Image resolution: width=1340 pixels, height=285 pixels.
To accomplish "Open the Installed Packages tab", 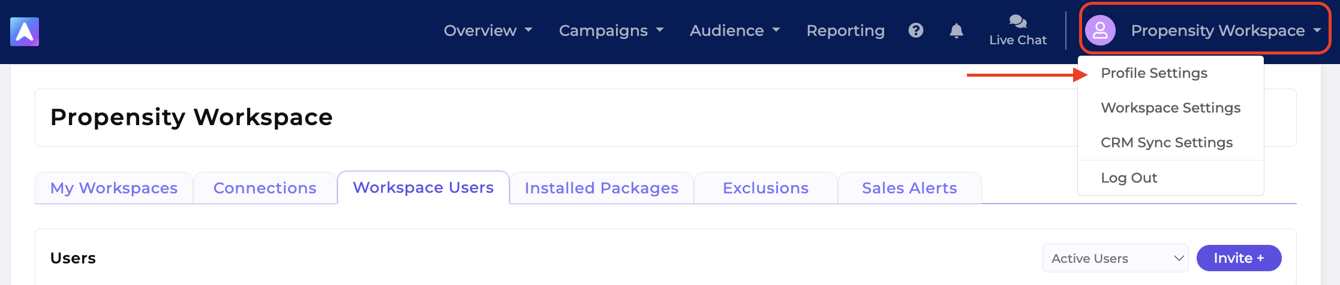I will pyautogui.click(x=602, y=188).
